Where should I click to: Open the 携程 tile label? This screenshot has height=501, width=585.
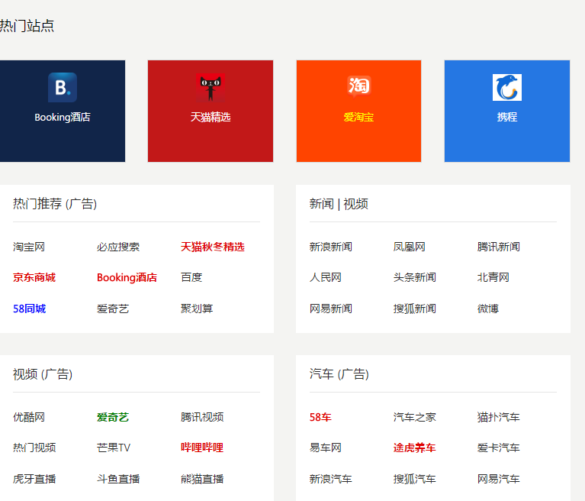click(x=507, y=118)
